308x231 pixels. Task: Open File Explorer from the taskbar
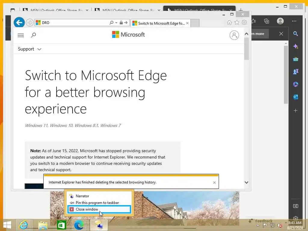(43, 225)
